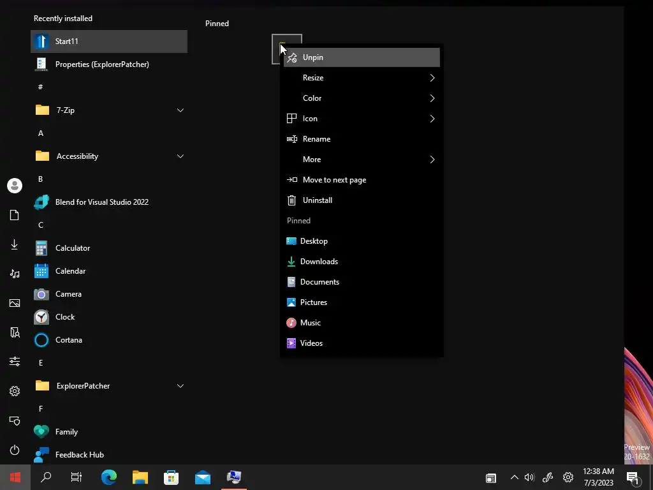653x490 pixels.
Task: Open the Color submenu
Action: point(362,98)
